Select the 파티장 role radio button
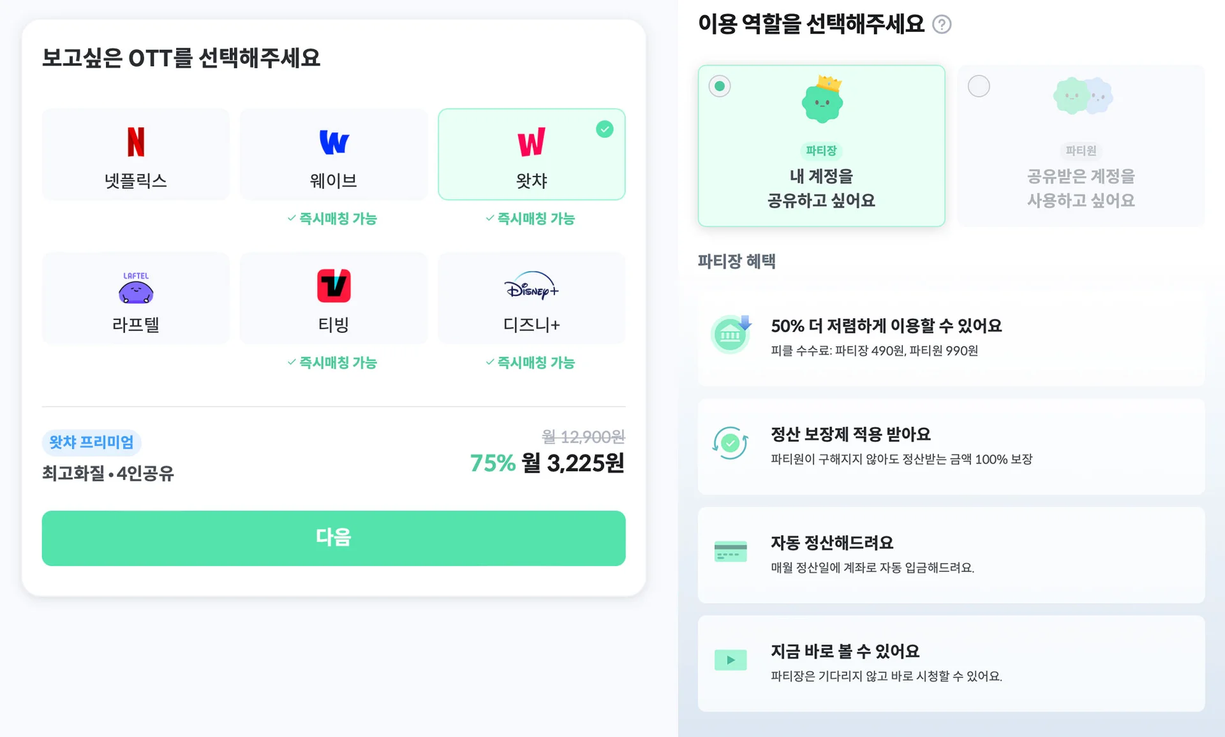This screenshot has height=737, width=1225. [x=720, y=86]
